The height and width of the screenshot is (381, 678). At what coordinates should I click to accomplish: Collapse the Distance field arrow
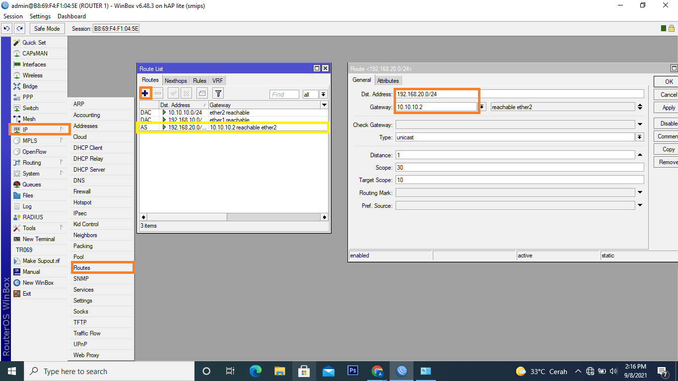tap(640, 155)
